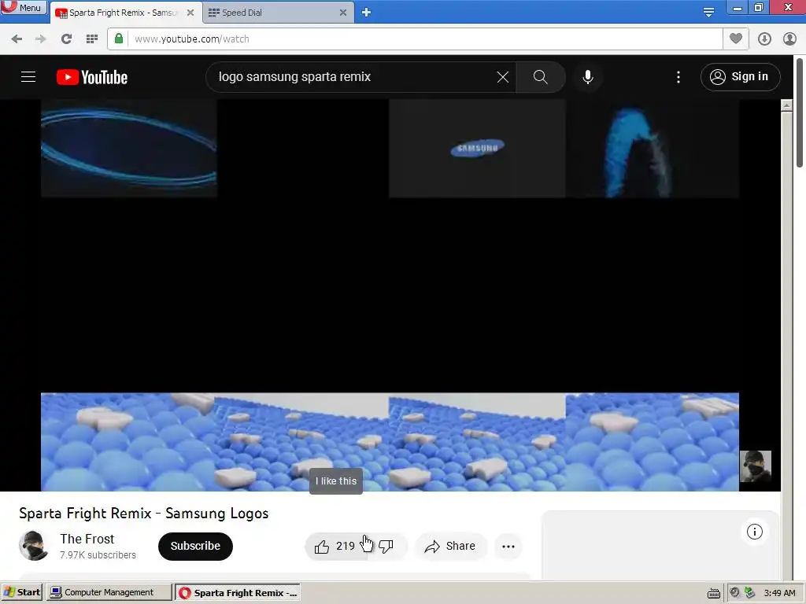Share the video
Image resolution: width=806 pixels, height=604 pixels.
pos(450,546)
